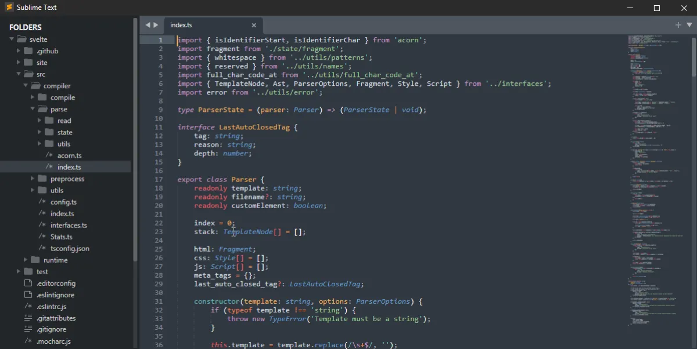Expand the state folder arrow
The height and width of the screenshot is (349, 697).
pyautogui.click(x=40, y=132)
